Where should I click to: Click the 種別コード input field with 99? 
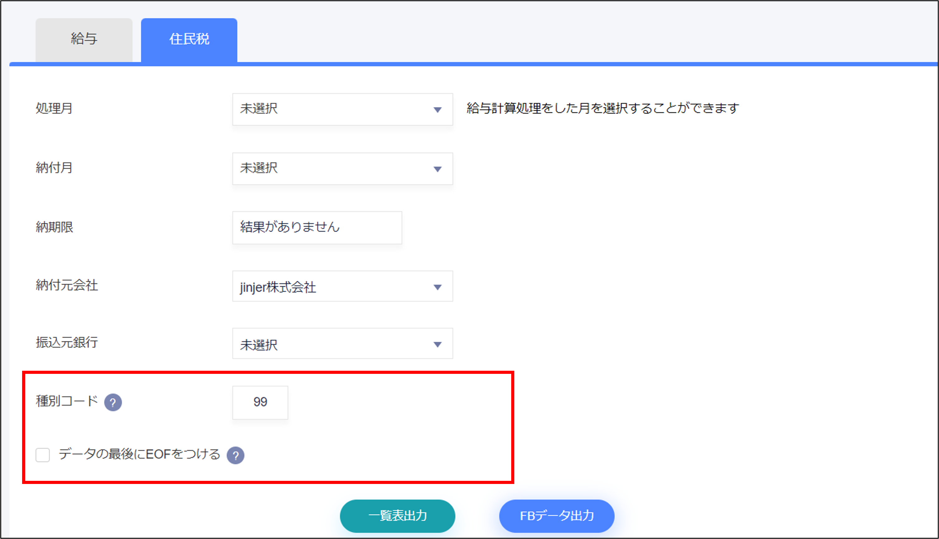[260, 402]
